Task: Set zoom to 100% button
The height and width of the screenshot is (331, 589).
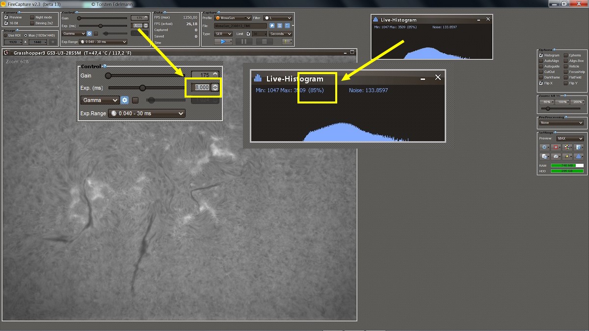Action: coord(562,102)
